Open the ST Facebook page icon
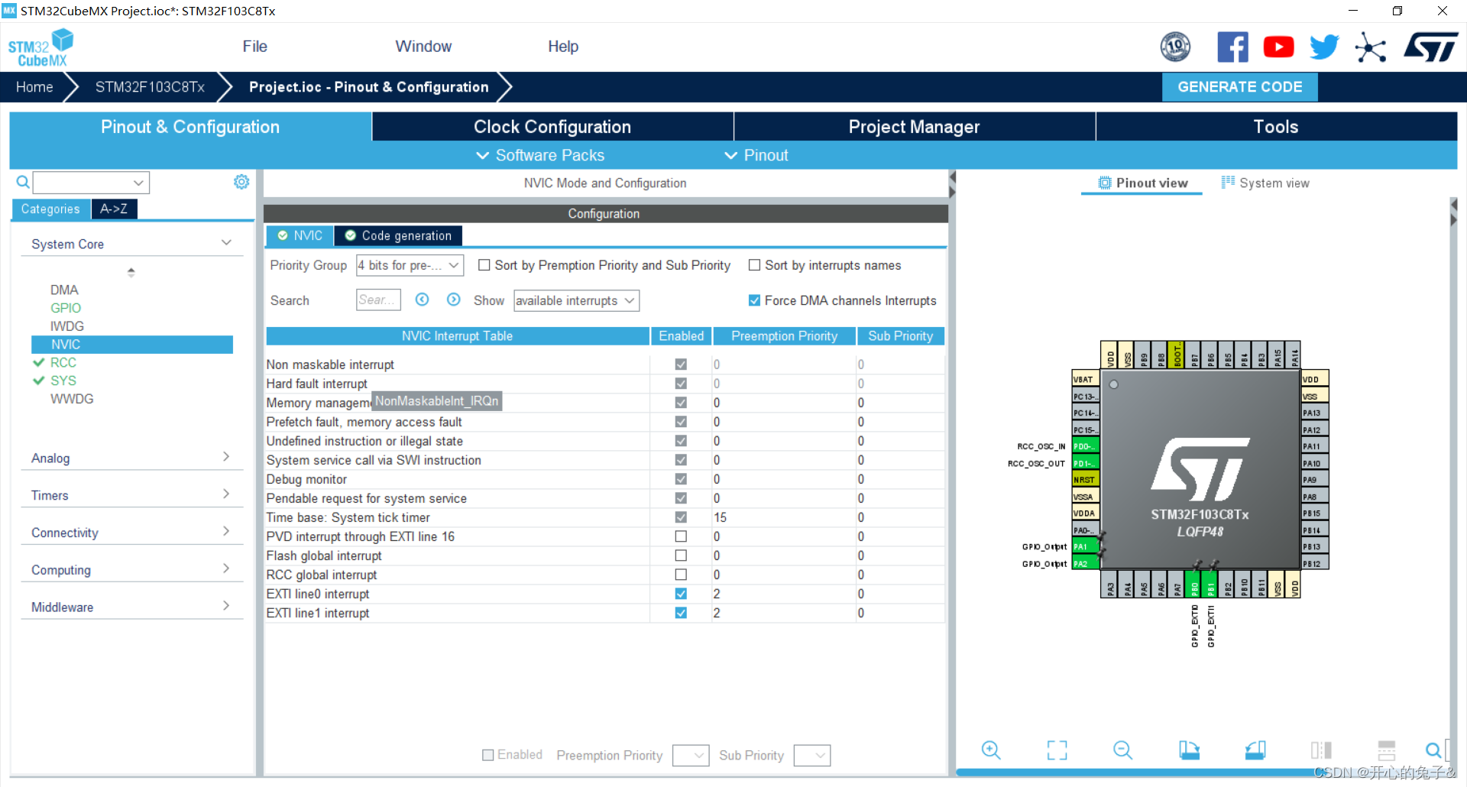Screen dimensions: 1467x787 [x=1232, y=47]
